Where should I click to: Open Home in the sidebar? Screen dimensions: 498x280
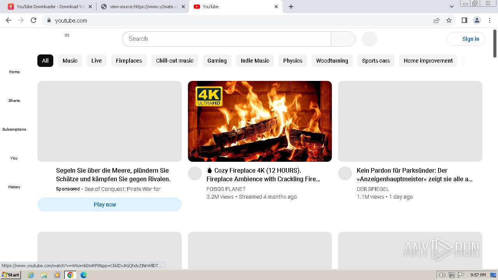tap(14, 72)
